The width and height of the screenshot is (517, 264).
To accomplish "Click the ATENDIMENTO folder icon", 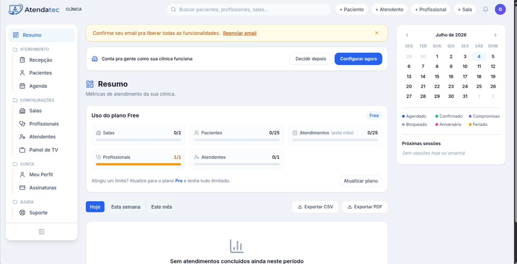I will (x=15, y=49).
